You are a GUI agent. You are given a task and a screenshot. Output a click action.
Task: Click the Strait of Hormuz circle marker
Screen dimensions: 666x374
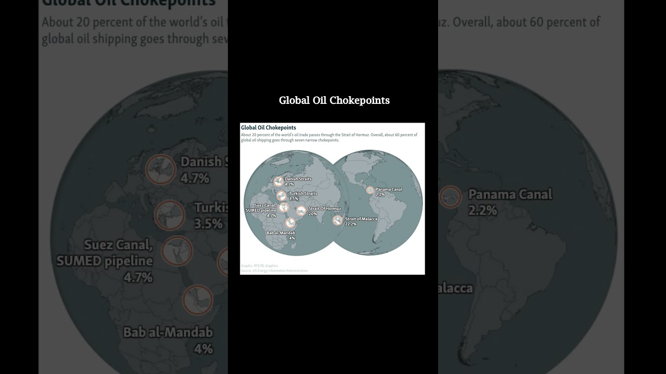click(301, 211)
